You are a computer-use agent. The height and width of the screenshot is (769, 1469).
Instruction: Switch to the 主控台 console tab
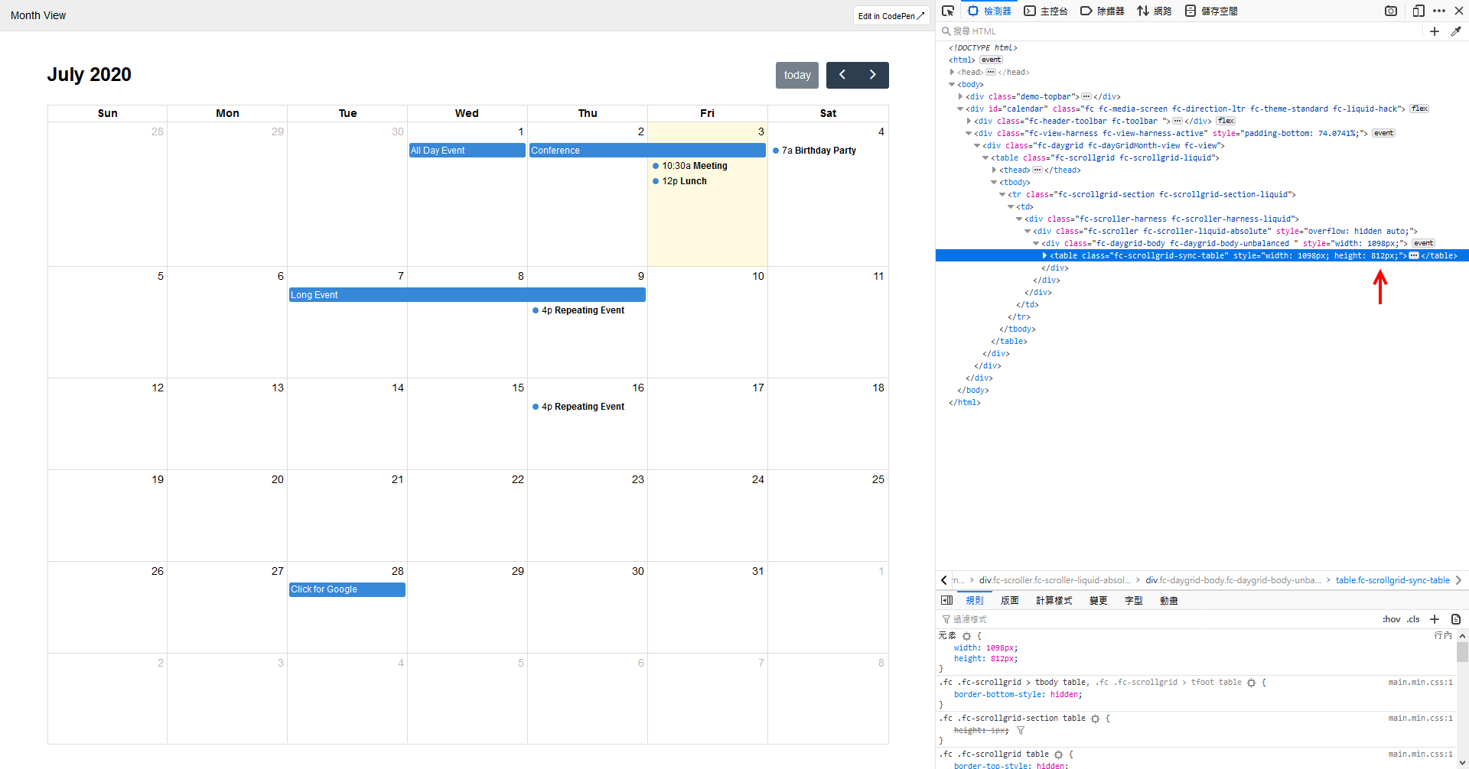(1054, 11)
